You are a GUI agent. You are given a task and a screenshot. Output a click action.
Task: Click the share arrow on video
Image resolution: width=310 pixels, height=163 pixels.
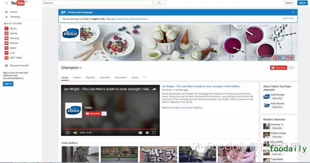click(x=154, y=89)
